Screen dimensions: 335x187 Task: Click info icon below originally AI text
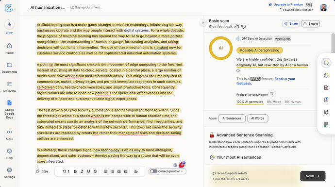click(x=238, y=71)
